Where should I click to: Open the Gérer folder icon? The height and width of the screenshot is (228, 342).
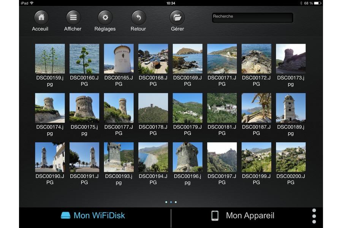point(177,17)
